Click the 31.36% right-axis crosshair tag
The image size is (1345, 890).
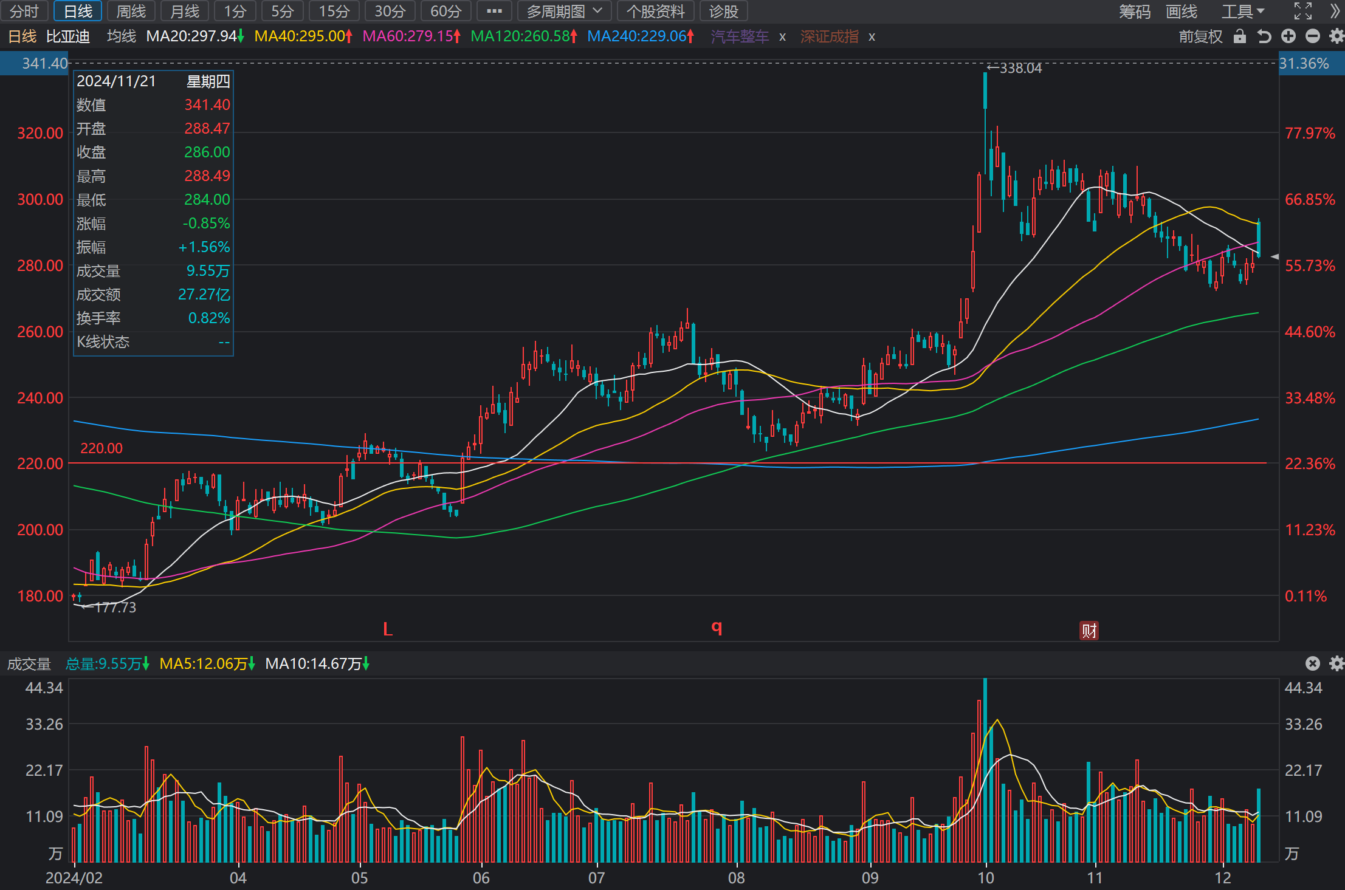1312,63
